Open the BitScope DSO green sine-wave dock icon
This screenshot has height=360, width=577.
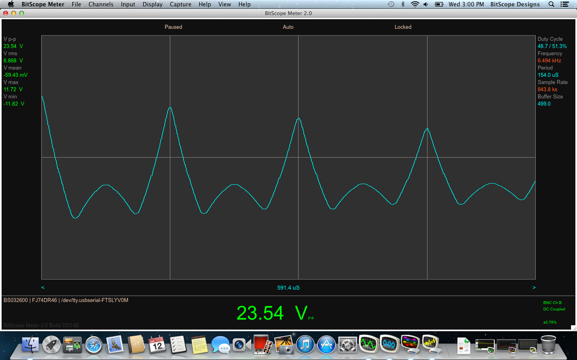[368, 344]
